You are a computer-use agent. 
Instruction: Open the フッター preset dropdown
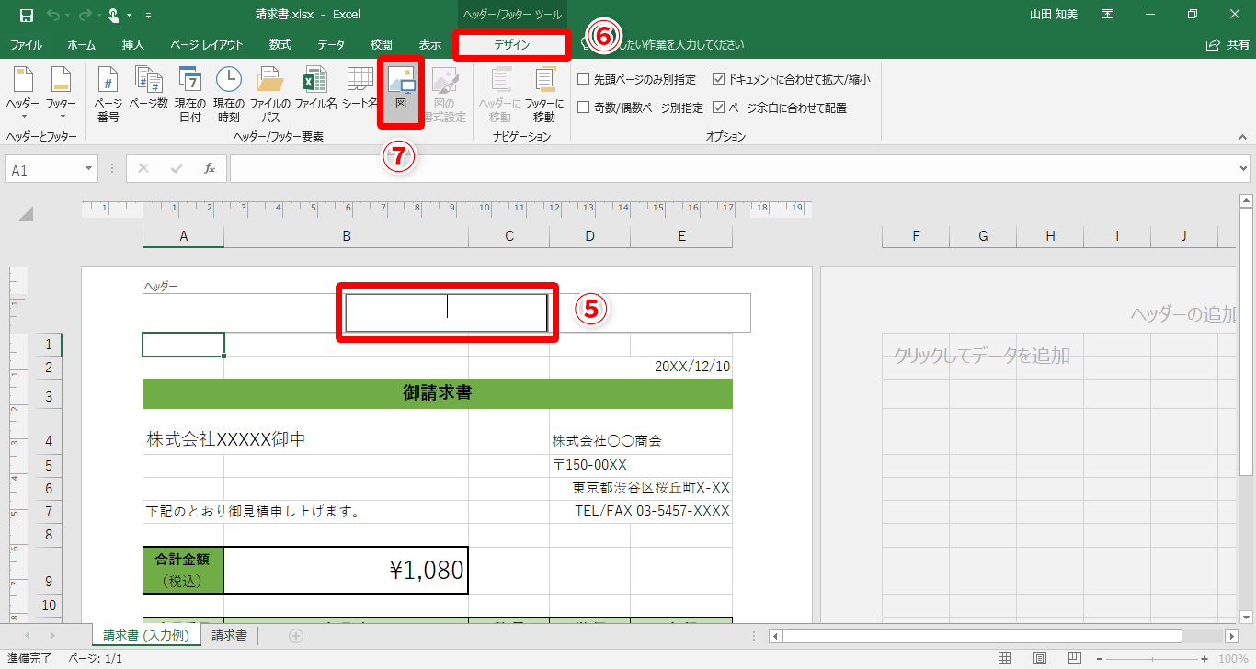(62, 95)
